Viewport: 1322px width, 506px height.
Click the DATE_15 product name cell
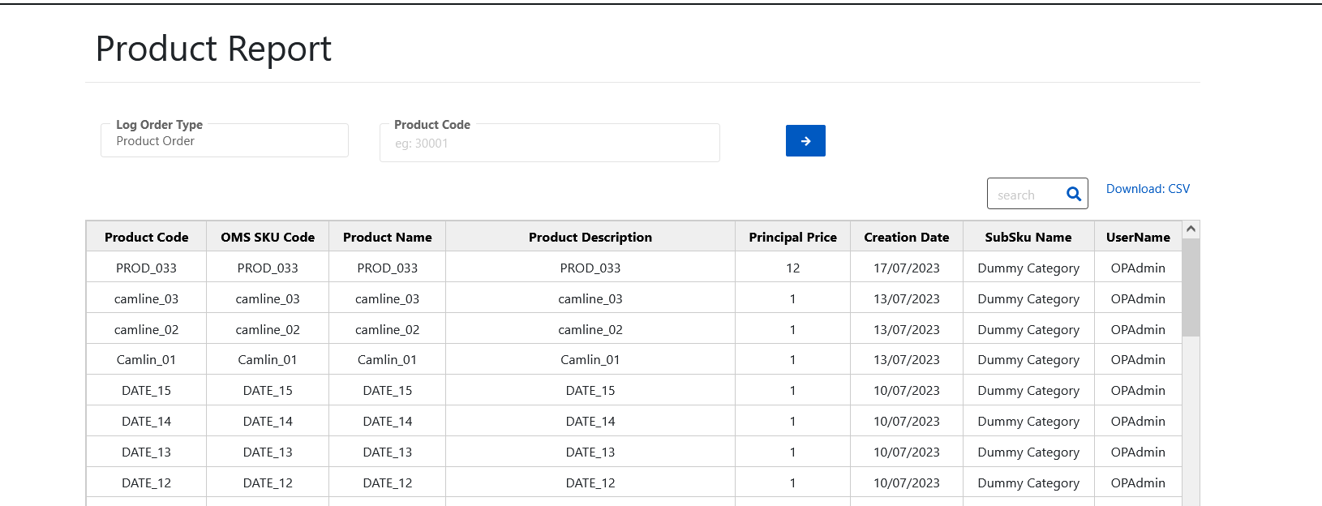pos(387,390)
